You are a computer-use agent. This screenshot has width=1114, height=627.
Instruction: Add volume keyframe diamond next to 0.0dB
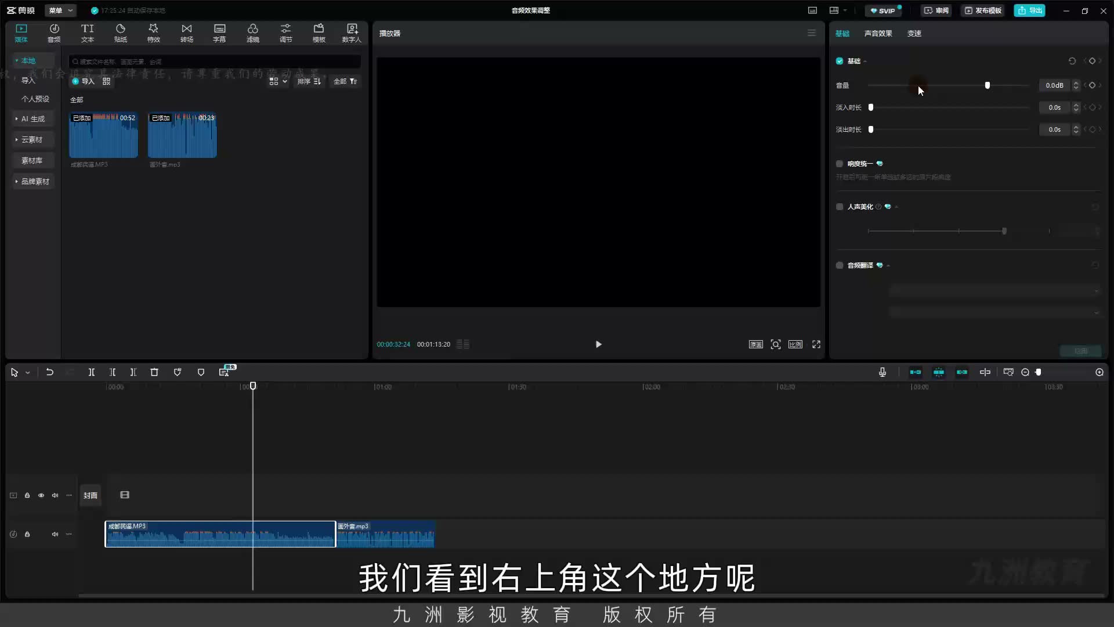(1092, 85)
